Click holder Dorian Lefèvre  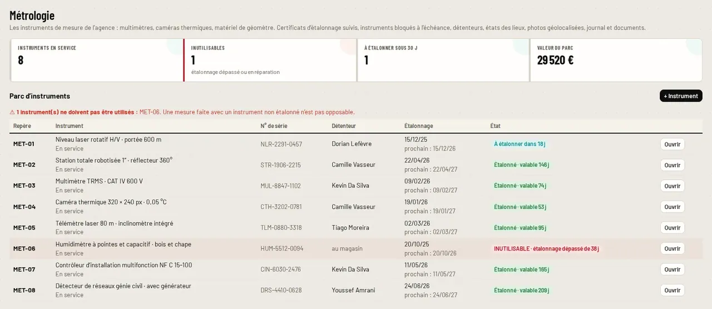click(352, 144)
